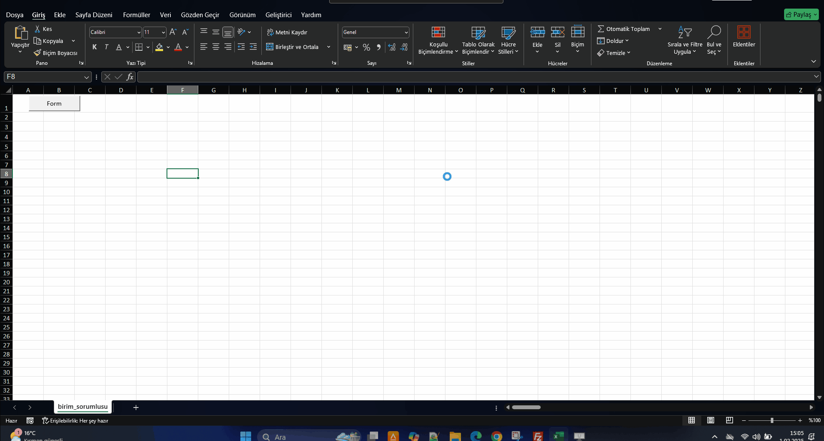Align text to middle vertically
This screenshot has width=824, height=441.
(216, 32)
